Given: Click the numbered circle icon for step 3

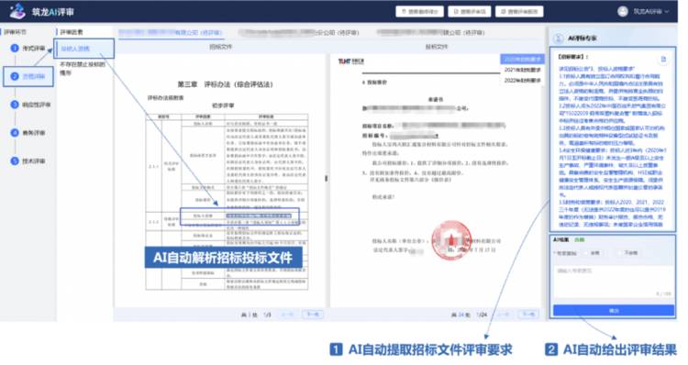Looking at the screenshot, I should pyautogui.click(x=15, y=105).
